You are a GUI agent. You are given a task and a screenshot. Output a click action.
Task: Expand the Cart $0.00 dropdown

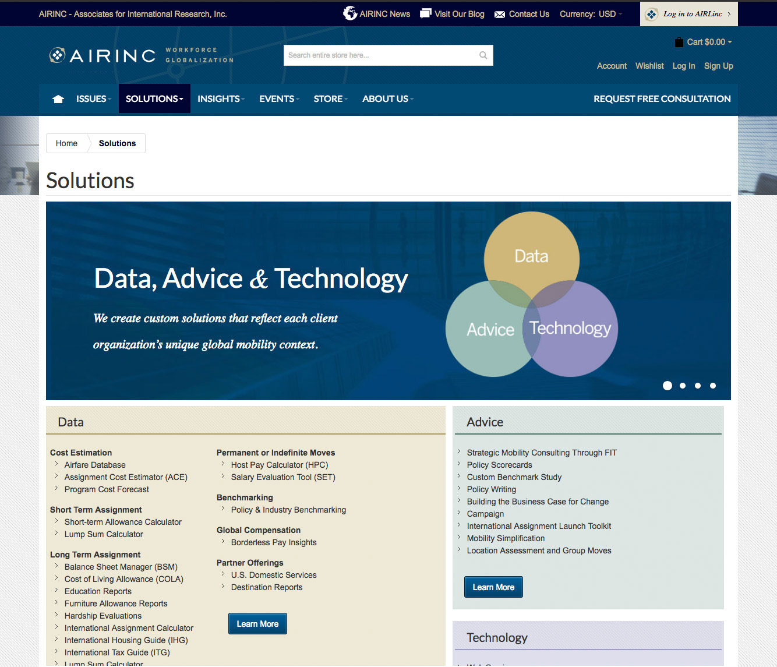coord(709,42)
